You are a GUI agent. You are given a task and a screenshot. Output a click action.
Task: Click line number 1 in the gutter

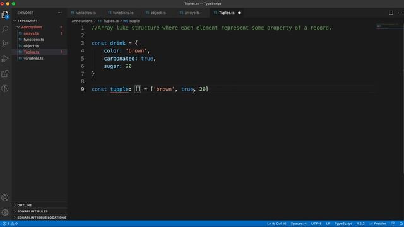[x=83, y=28]
